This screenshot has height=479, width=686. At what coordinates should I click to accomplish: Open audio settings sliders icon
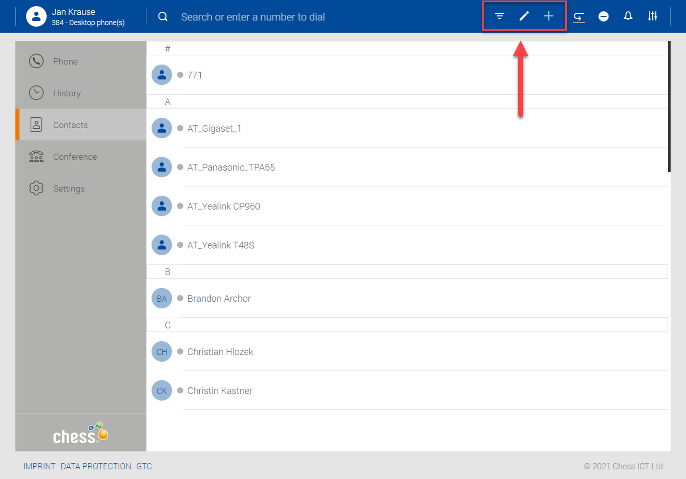click(x=652, y=16)
